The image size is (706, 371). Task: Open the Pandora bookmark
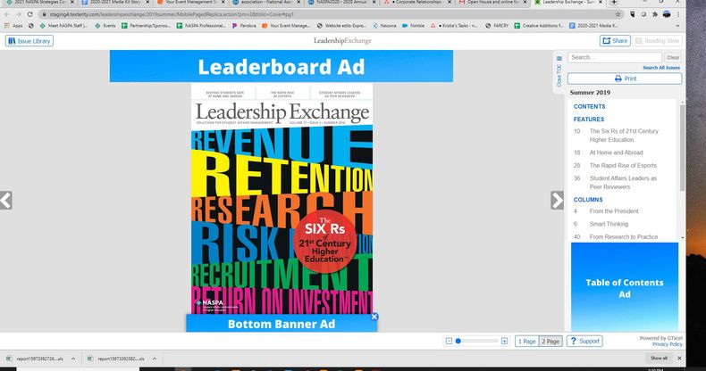[x=244, y=26]
